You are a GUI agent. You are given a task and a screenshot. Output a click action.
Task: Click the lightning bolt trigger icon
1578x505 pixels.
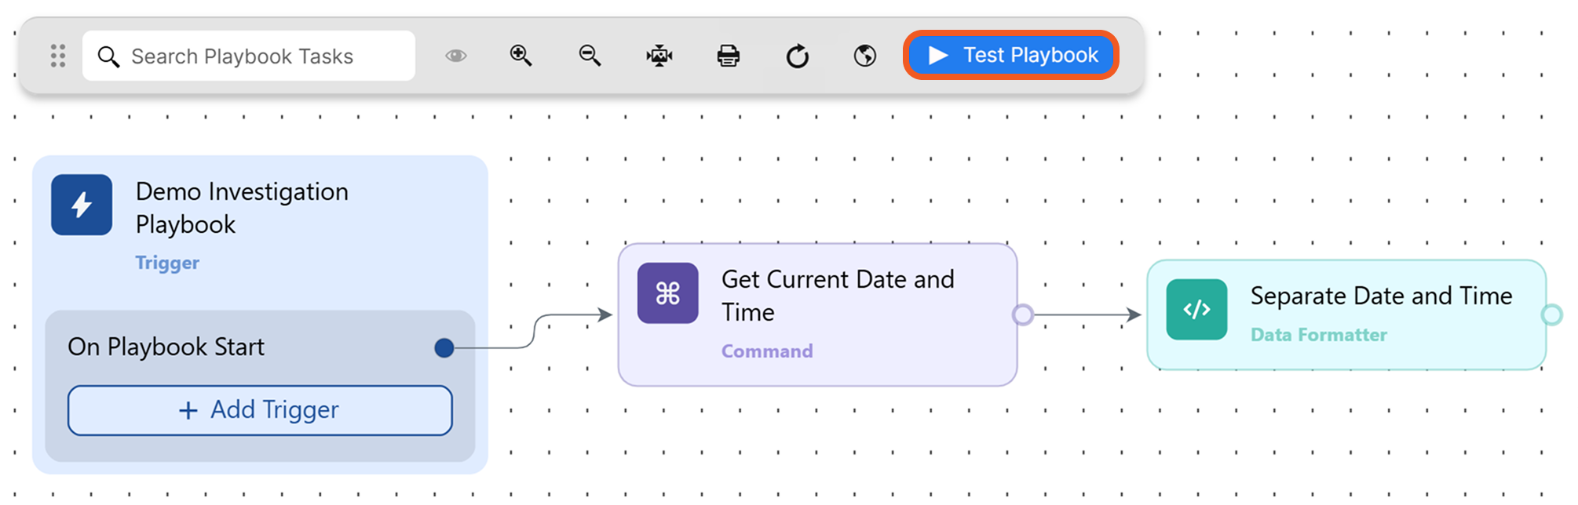click(x=82, y=205)
